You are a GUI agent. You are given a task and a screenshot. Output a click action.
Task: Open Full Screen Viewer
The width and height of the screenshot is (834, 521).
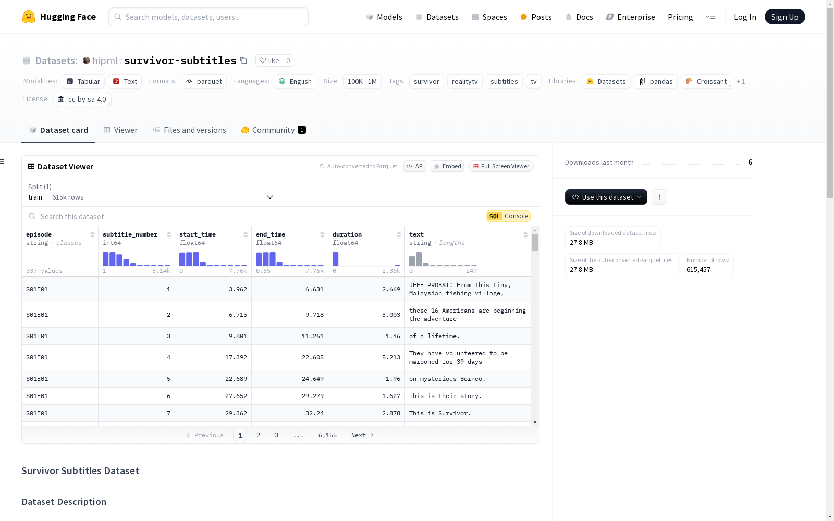click(501, 166)
